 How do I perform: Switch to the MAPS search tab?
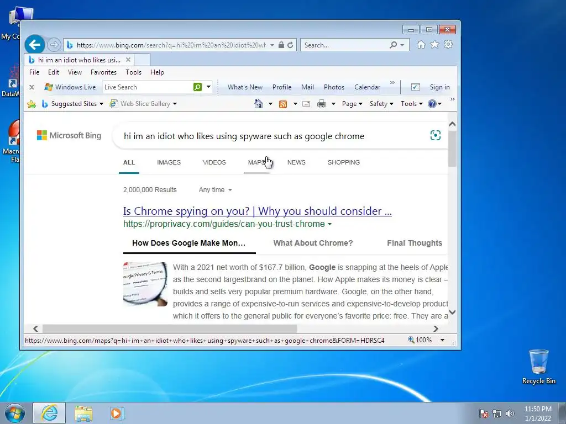pyautogui.click(x=256, y=162)
